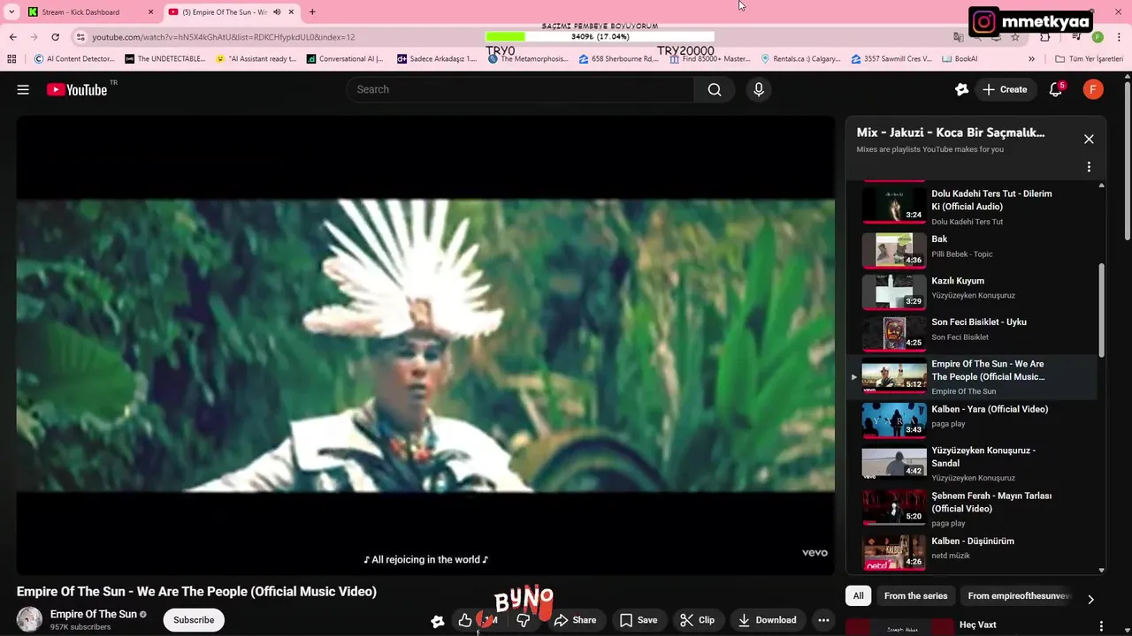Screen dimensions: 1132x636
Task: Save the video to a playlist
Action: click(x=639, y=620)
